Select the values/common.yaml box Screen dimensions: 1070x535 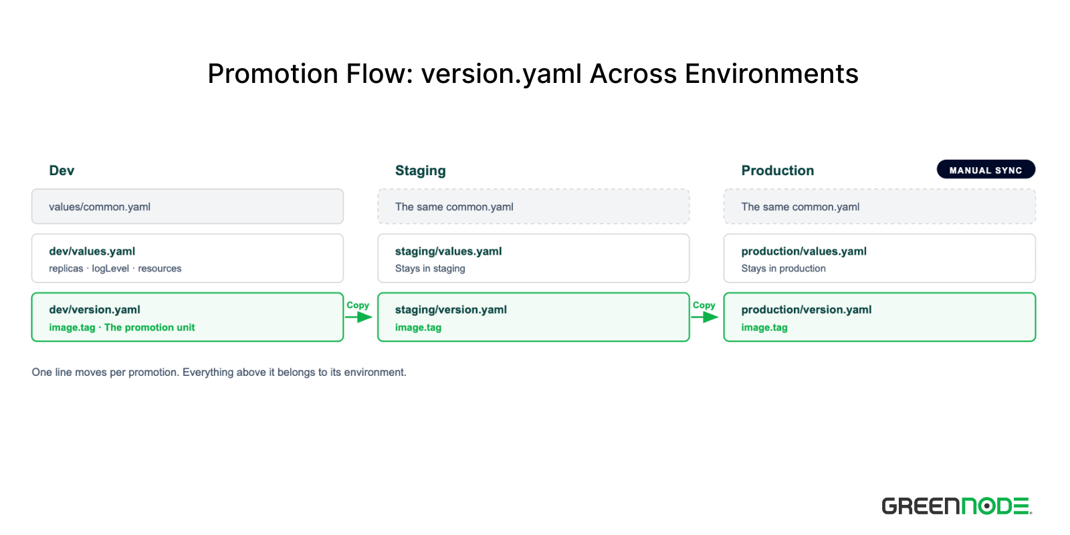(187, 207)
